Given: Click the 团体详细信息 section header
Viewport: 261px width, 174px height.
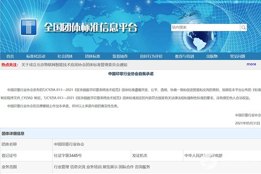Looking at the screenshot, I should [x=13, y=133].
